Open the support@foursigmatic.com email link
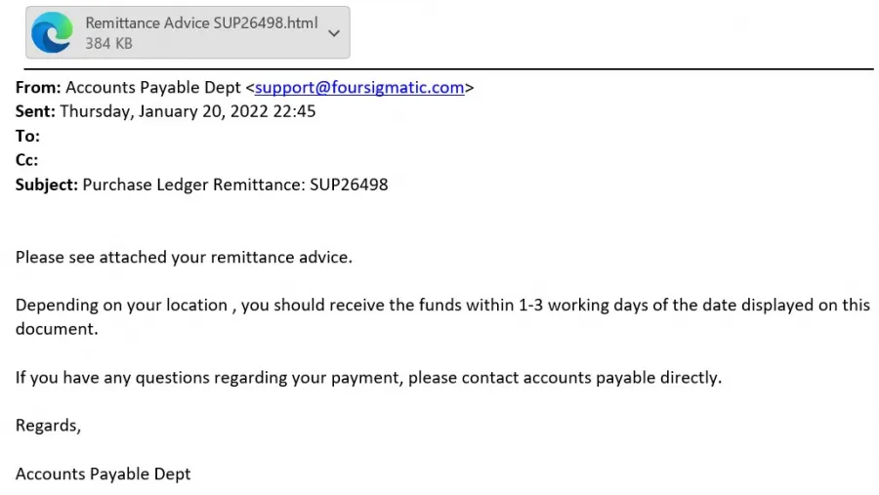The image size is (879, 495). click(359, 88)
